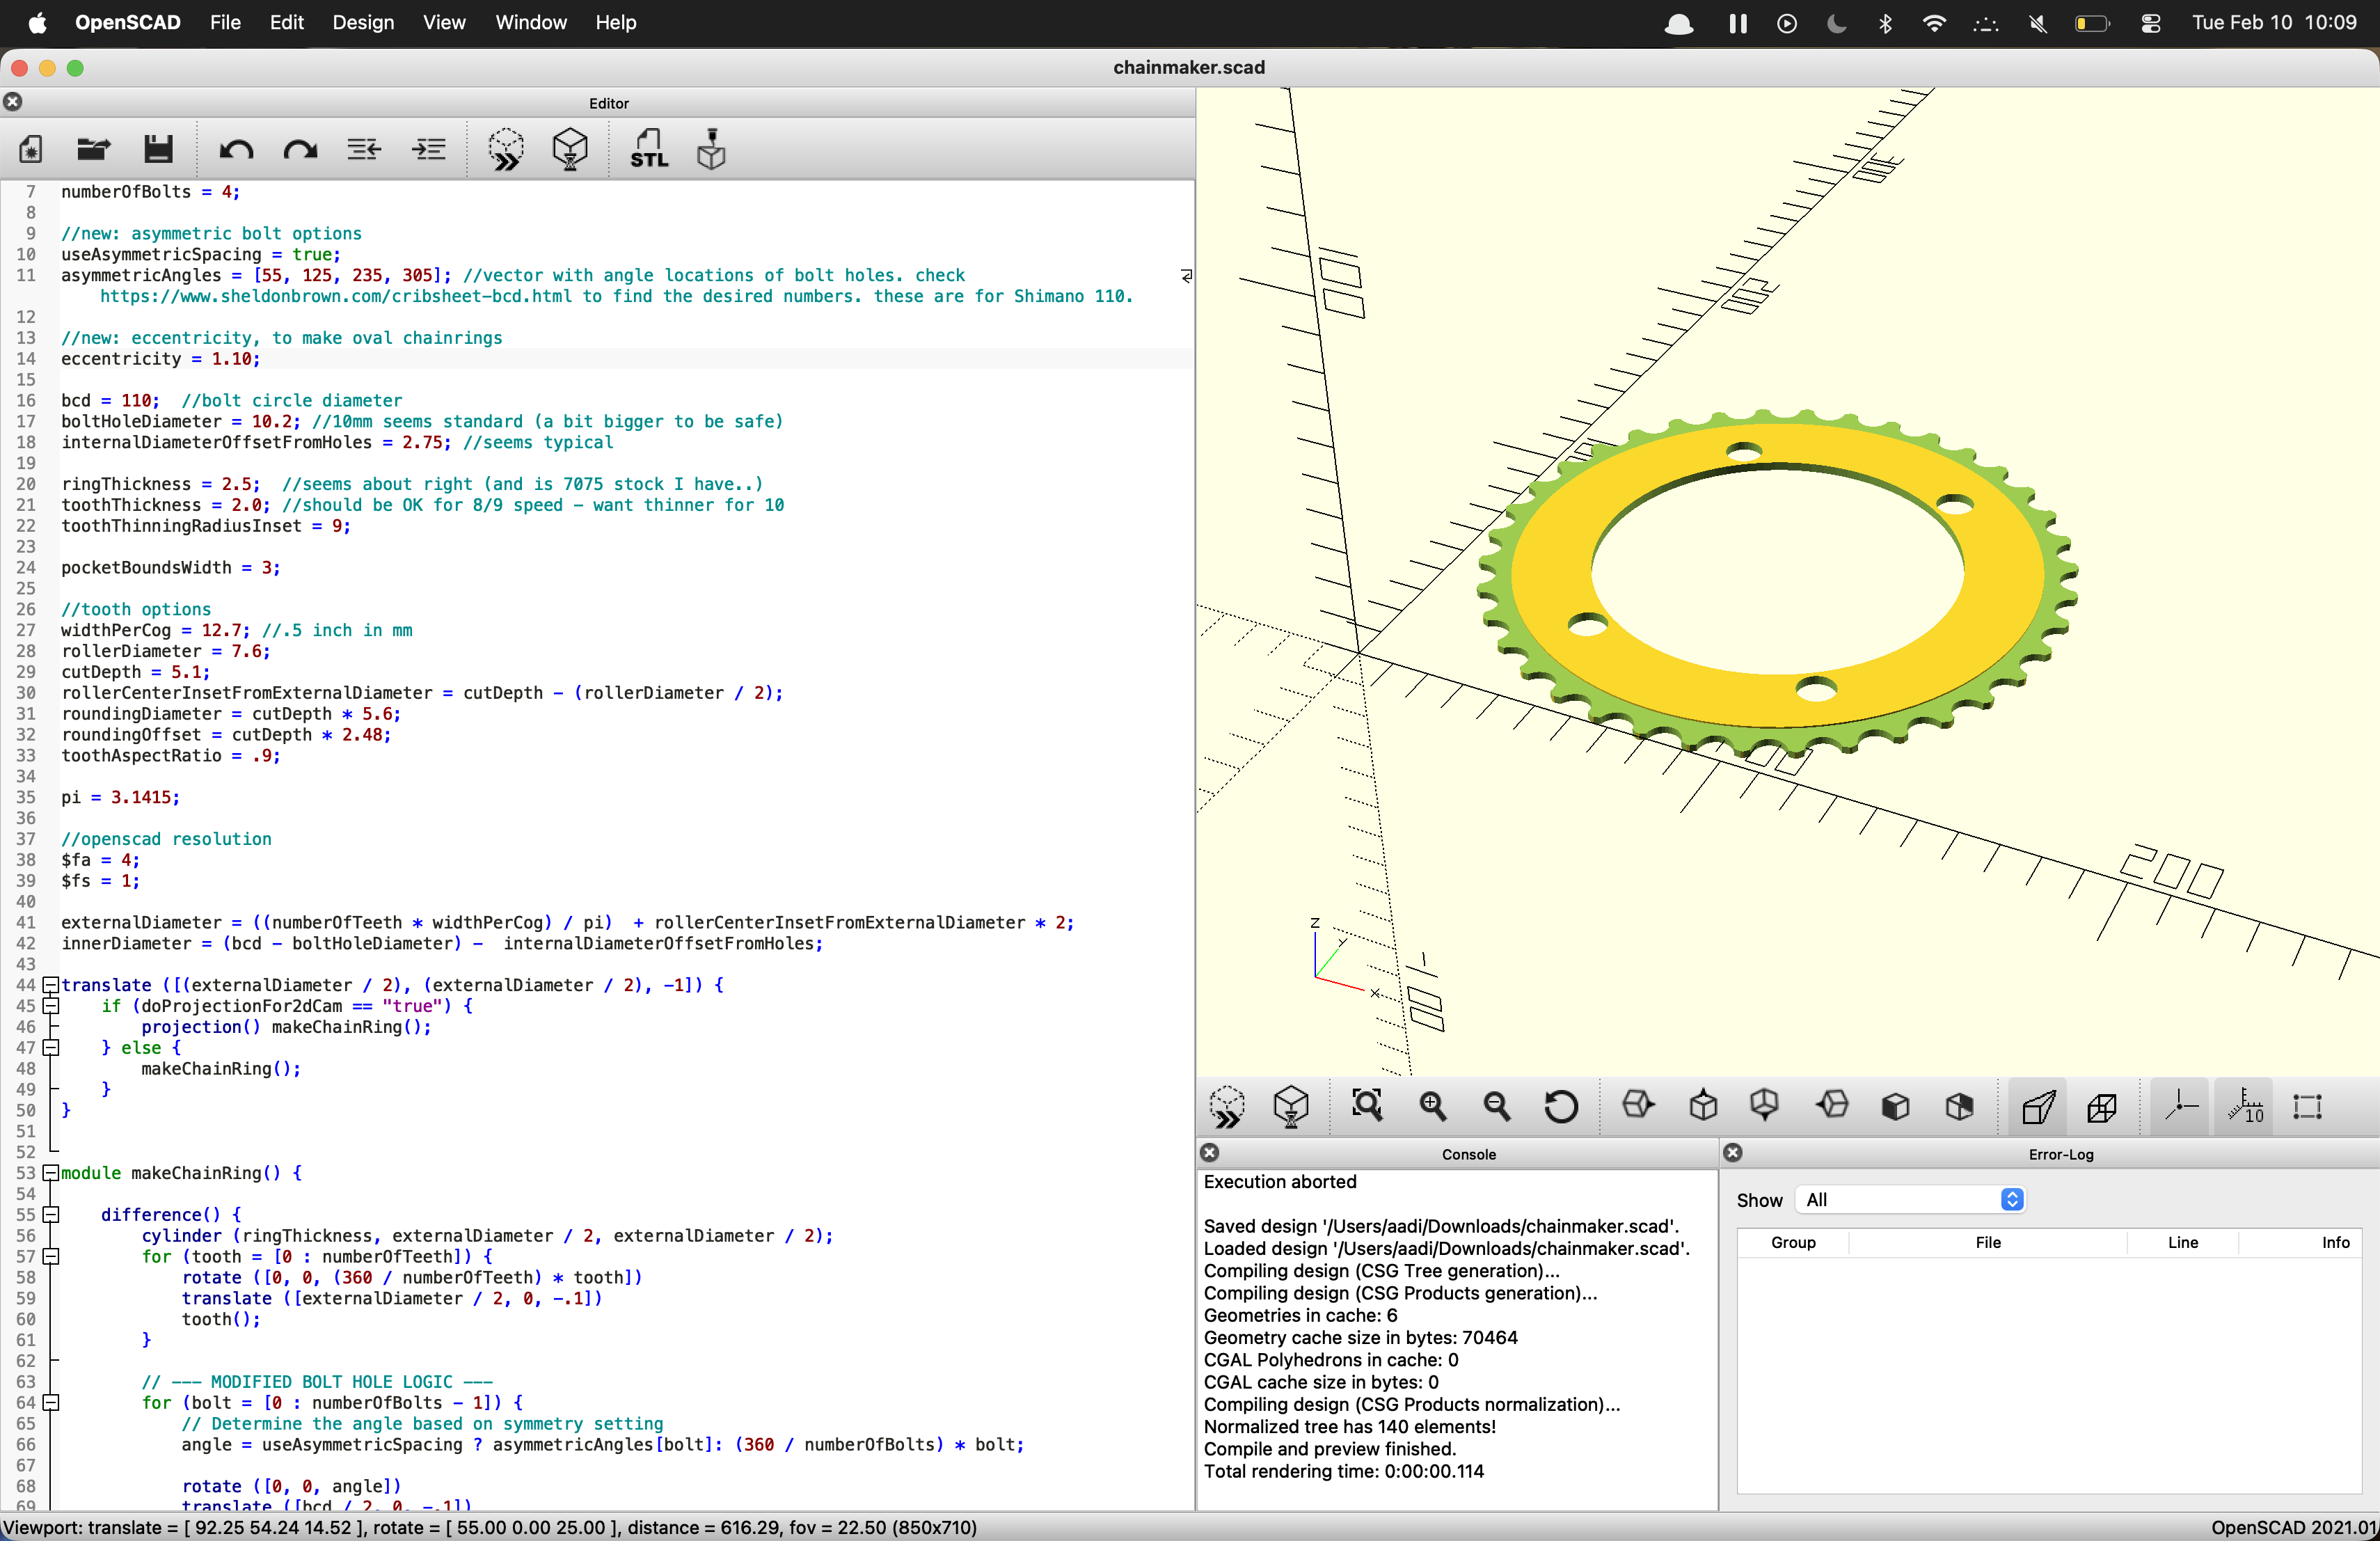This screenshot has height=1541, width=2380.
Task: Send the model to 3D printer
Action: 711,149
